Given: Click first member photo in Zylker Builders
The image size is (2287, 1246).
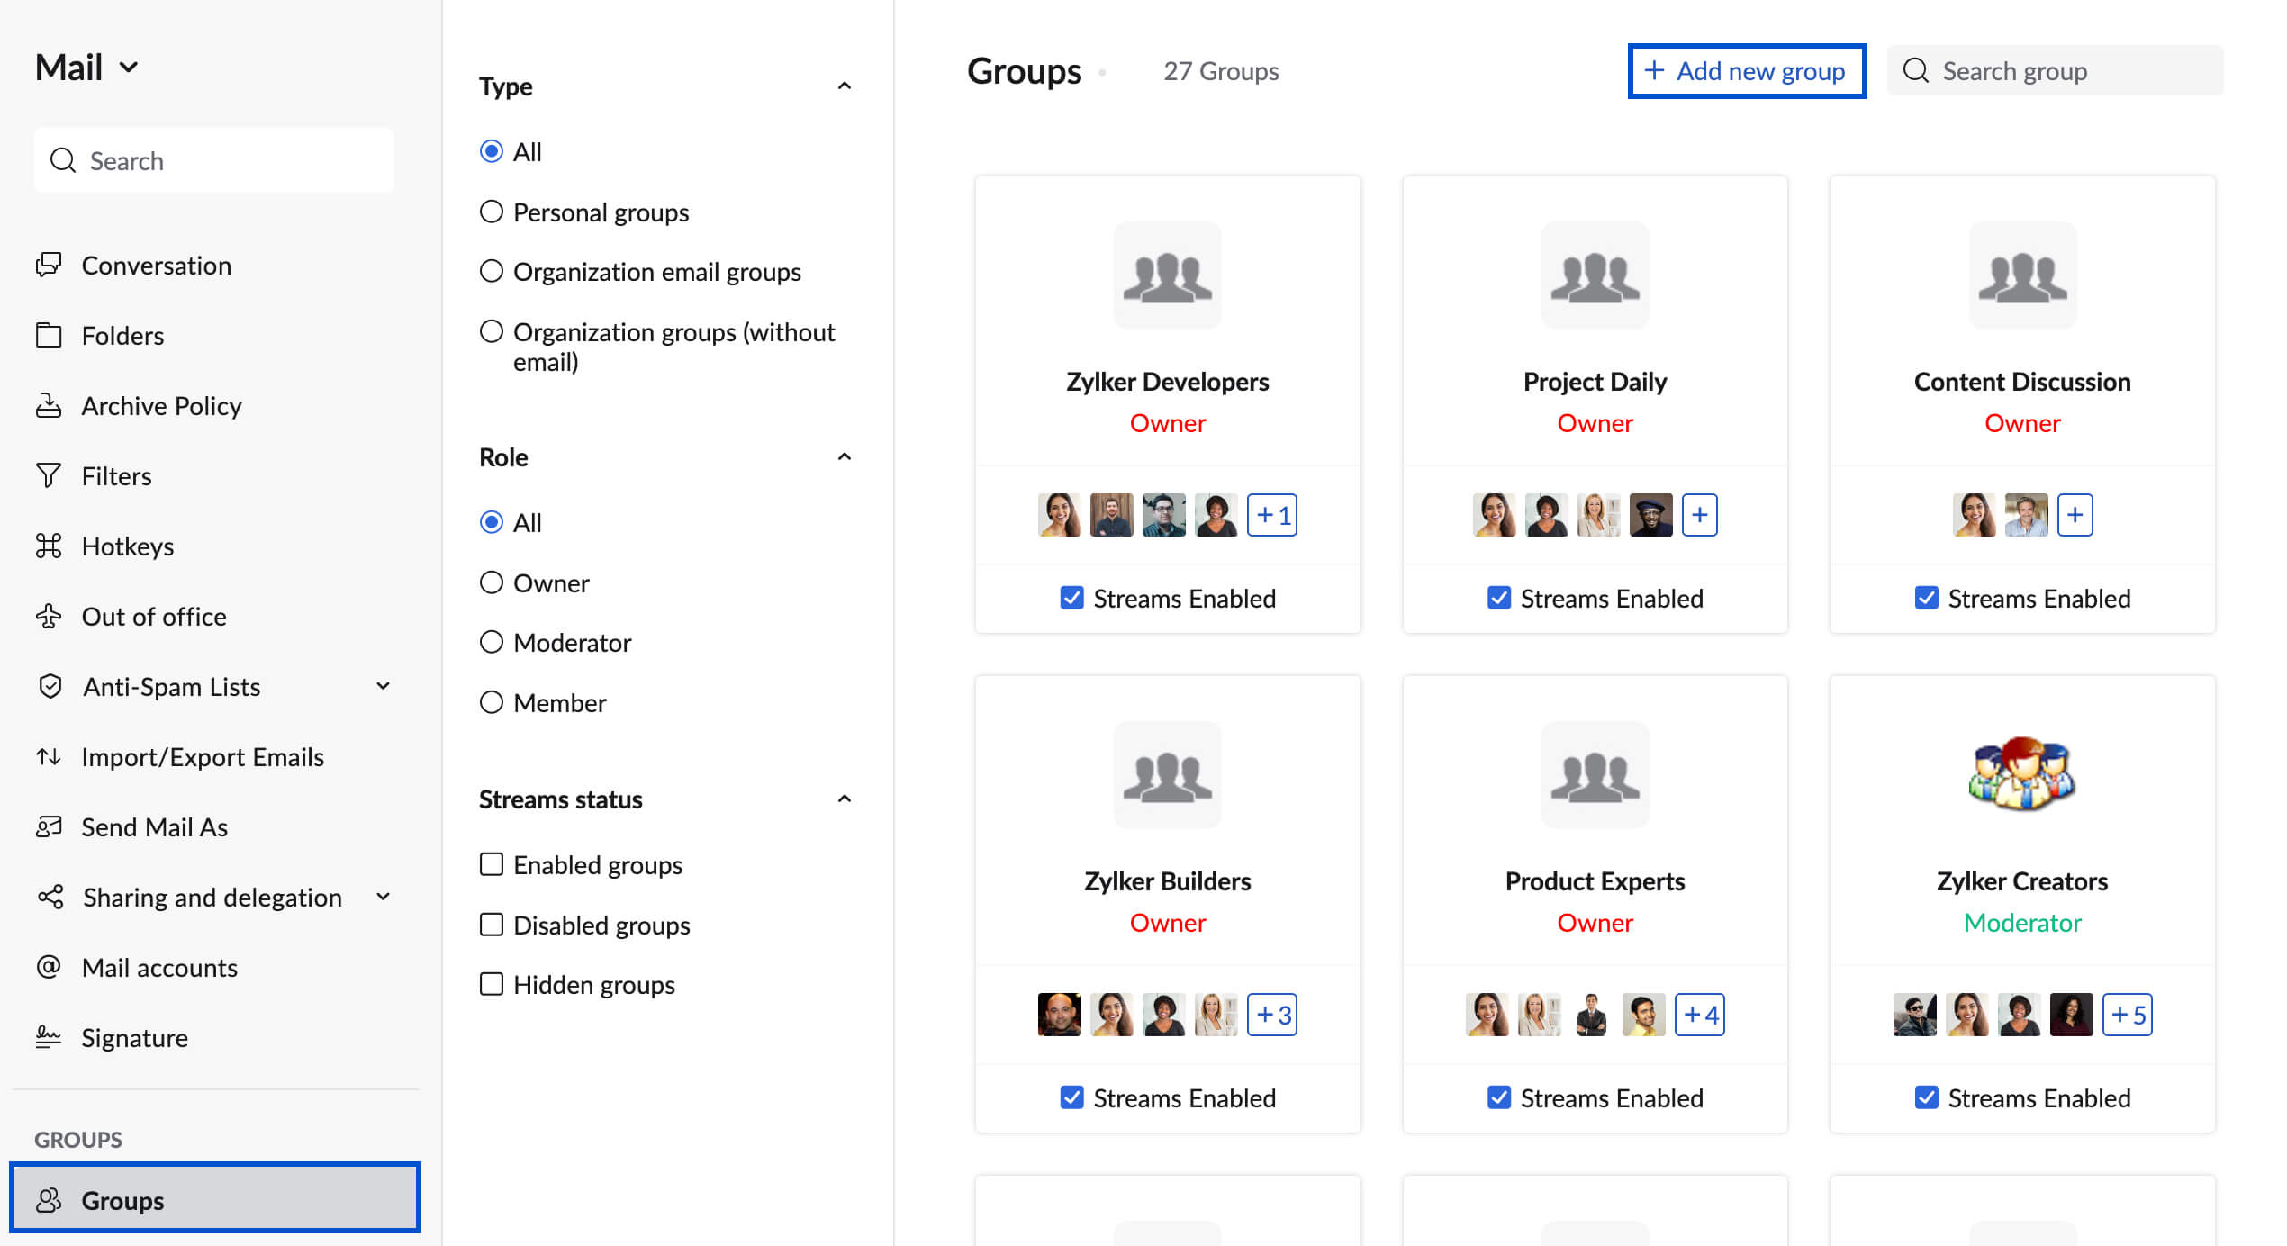Looking at the screenshot, I should [x=1059, y=1015].
